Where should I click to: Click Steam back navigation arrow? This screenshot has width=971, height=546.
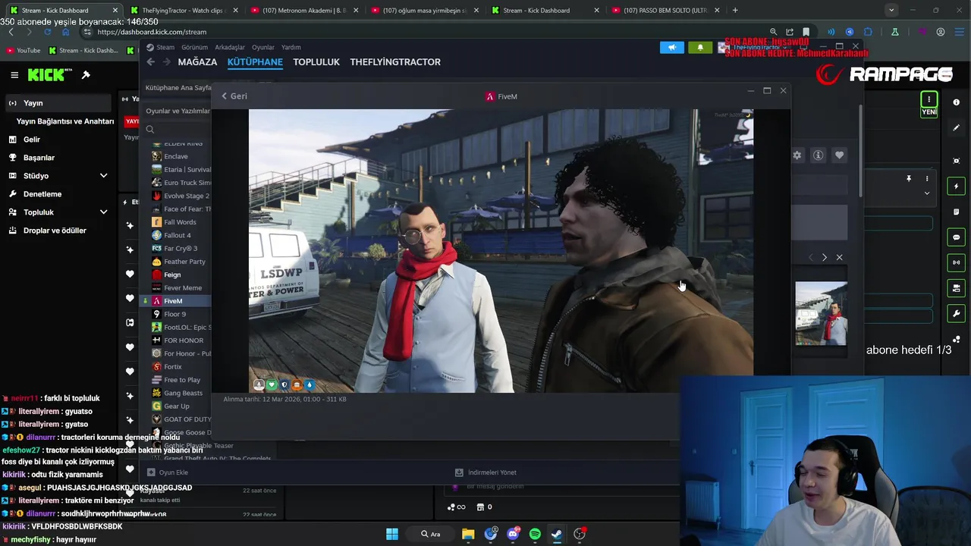150,62
